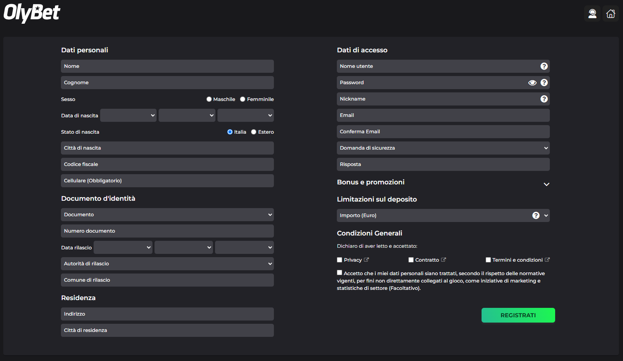Open the Privacy external link icon

point(366,259)
